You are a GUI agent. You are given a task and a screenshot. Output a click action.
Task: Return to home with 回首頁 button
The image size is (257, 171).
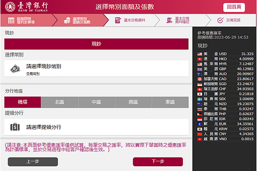(234, 7)
